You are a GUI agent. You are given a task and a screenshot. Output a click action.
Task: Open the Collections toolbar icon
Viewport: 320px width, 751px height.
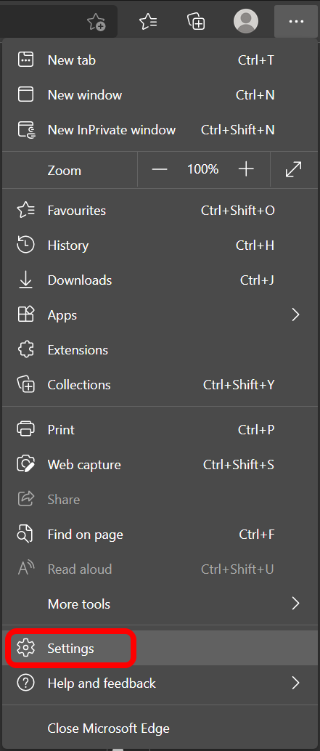196,21
